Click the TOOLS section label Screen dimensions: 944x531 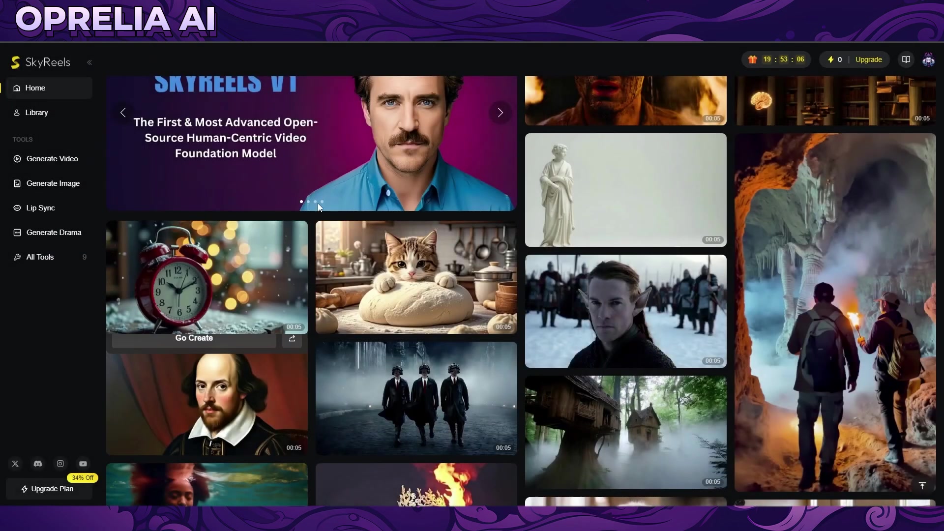click(x=23, y=140)
